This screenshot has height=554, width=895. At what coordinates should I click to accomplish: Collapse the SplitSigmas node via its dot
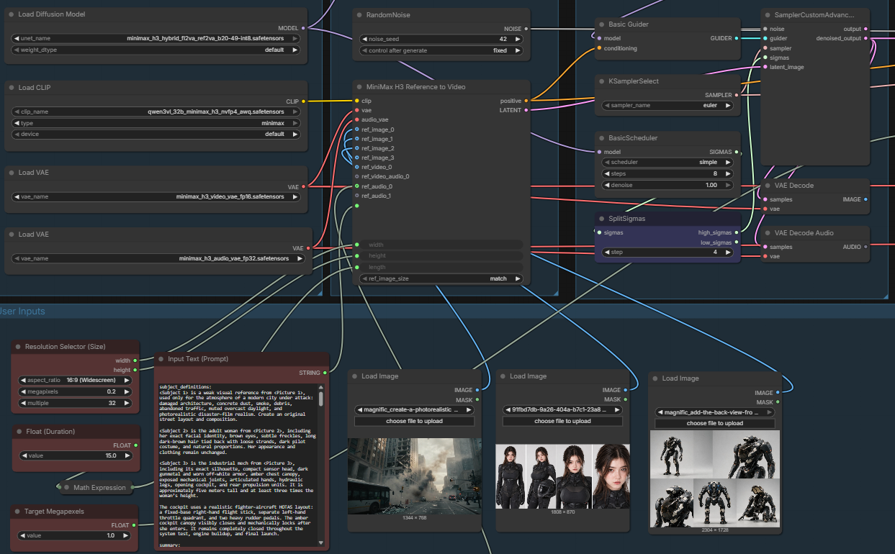601,218
